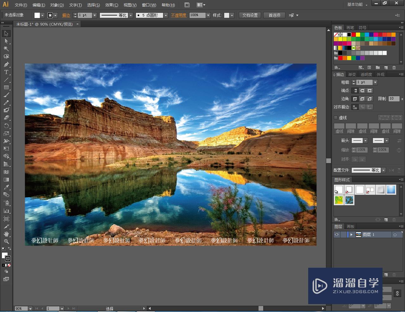Pick the Pencil tool

6,102
